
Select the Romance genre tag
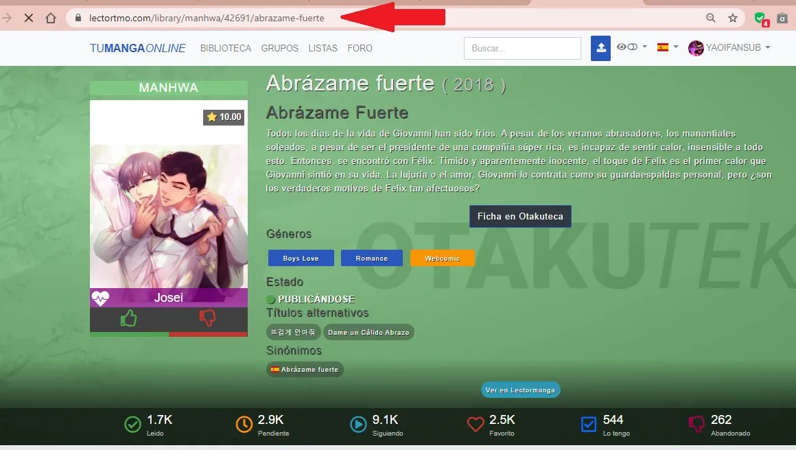click(372, 258)
